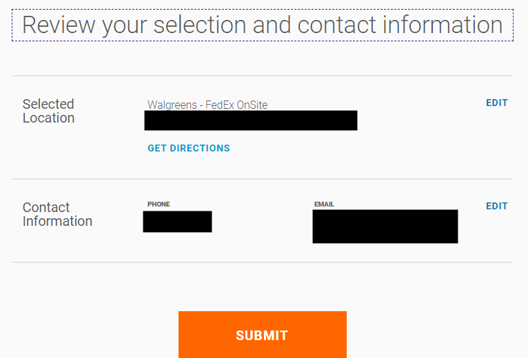Click the PHONE field label

pos(159,204)
